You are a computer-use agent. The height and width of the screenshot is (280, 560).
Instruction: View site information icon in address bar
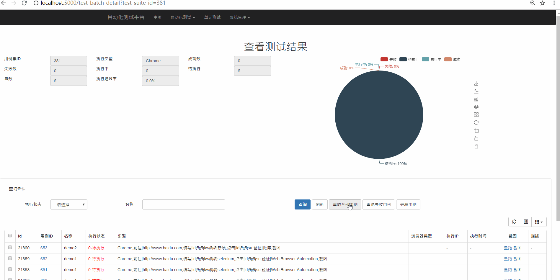[36, 3]
